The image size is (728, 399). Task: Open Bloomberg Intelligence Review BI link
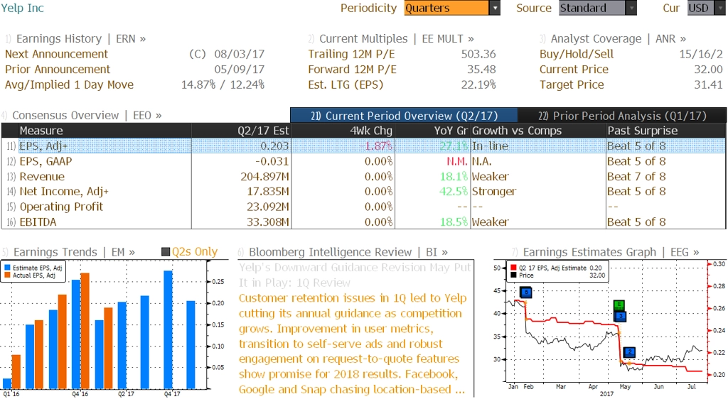(x=343, y=252)
